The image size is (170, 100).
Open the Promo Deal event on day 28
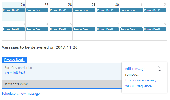pos(61,10)
